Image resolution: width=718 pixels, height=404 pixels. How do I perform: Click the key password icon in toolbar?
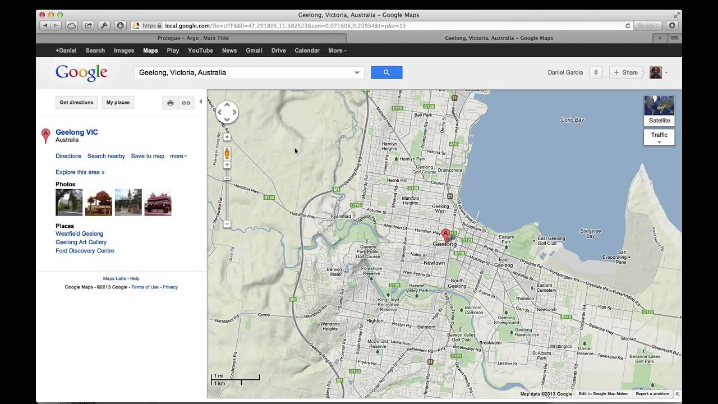pos(104,25)
